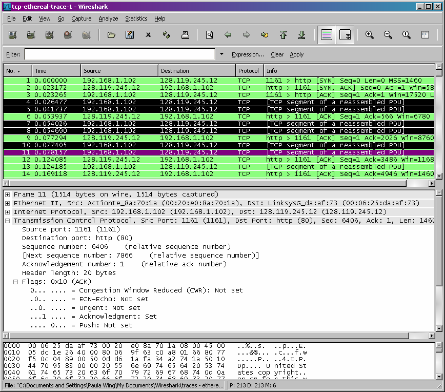Print packets toolbar icon
The image size is (445, 392).
click(185, 35)
